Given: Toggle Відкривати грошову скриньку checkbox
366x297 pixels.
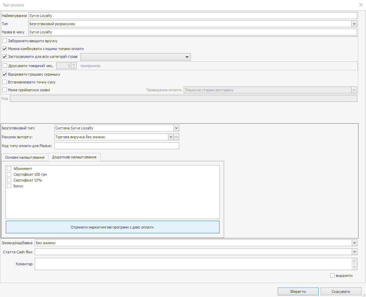Looking at the screenshot, I should [x=5, y=74].
